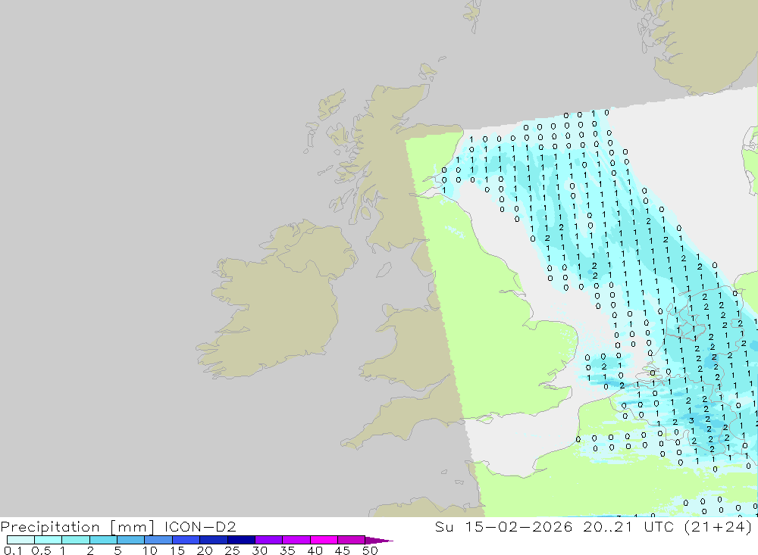The image size is (758, 555).
Task: Pick the legend swatch between 40 and 45
Action: click(324, 540)
